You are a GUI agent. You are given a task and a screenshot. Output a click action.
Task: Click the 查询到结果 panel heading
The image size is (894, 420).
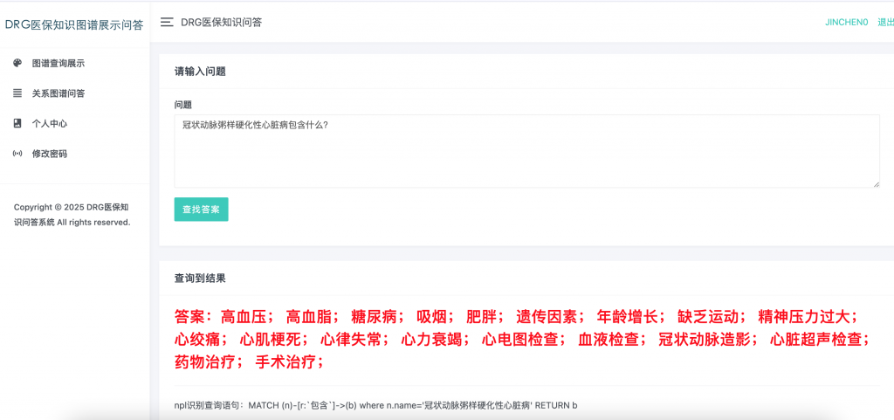pos(200,279)
